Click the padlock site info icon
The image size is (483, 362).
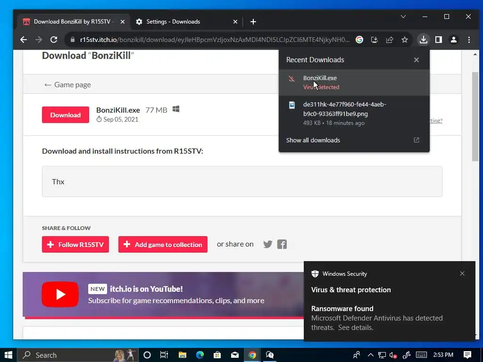coord(72,40)
